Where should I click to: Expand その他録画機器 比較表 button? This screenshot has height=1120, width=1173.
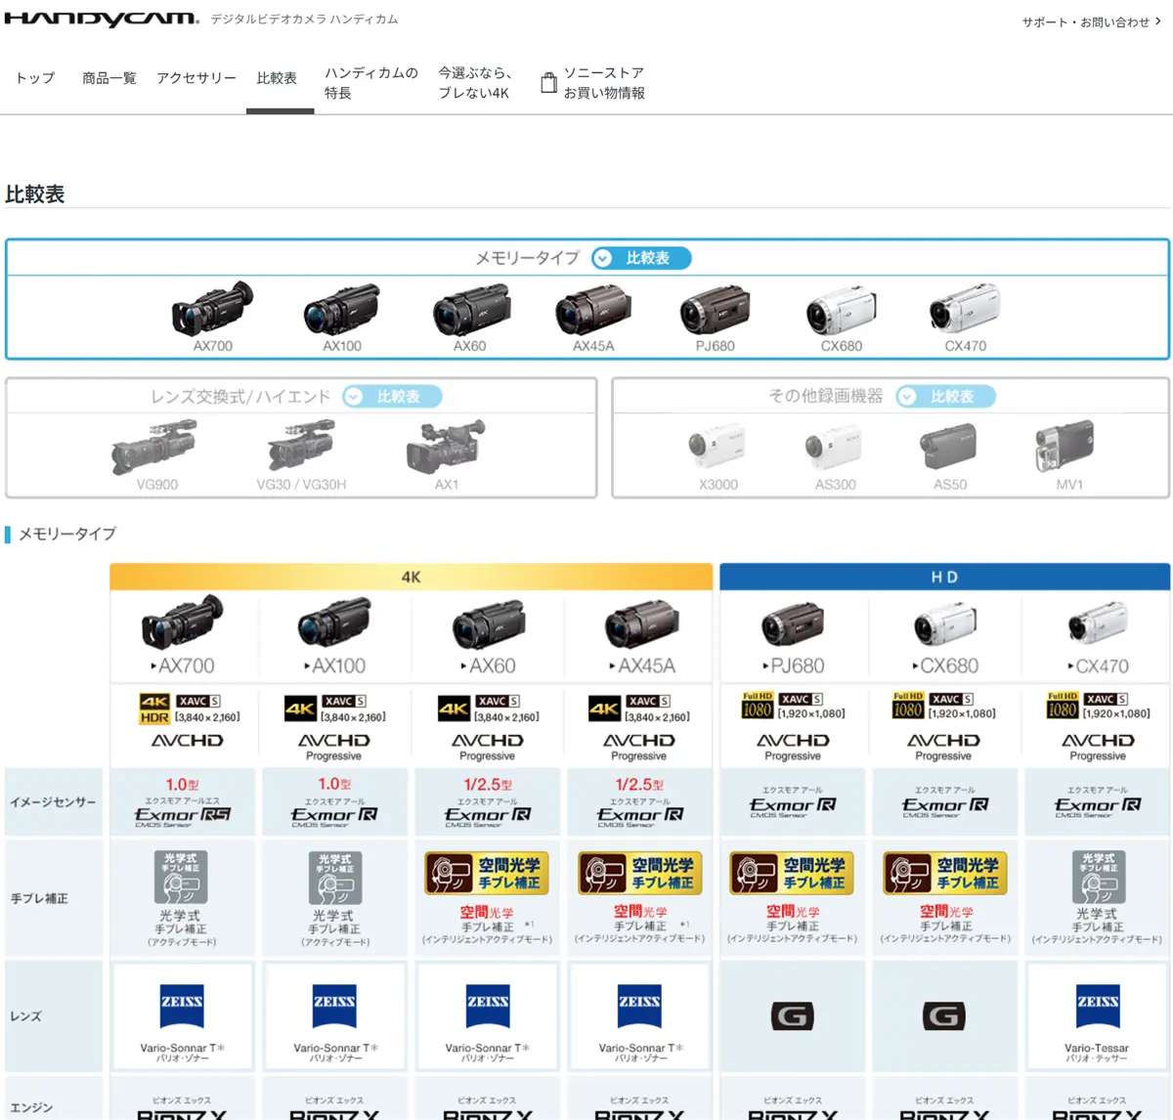945,397
